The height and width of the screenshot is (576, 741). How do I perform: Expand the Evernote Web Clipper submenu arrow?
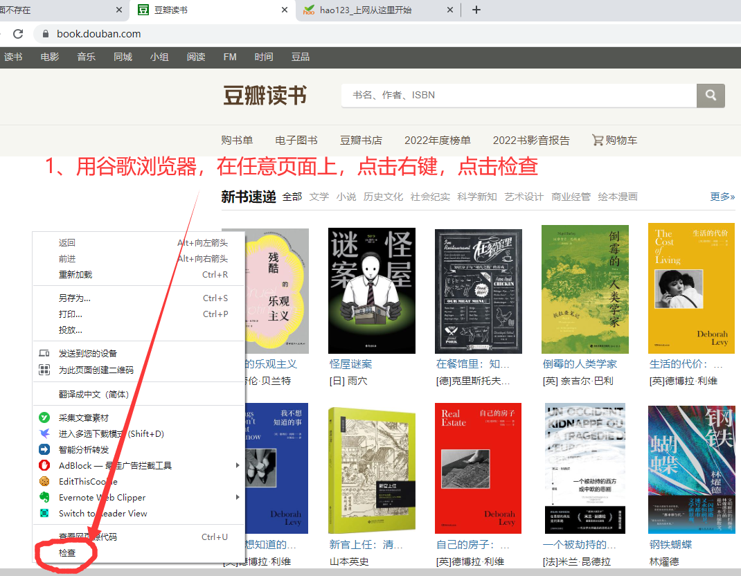click(x=238, y=497)
